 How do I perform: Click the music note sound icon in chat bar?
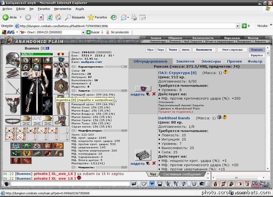(x=184, y=184)
